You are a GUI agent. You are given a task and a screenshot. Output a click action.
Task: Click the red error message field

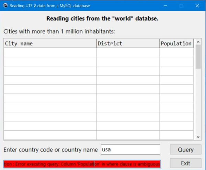82,164
